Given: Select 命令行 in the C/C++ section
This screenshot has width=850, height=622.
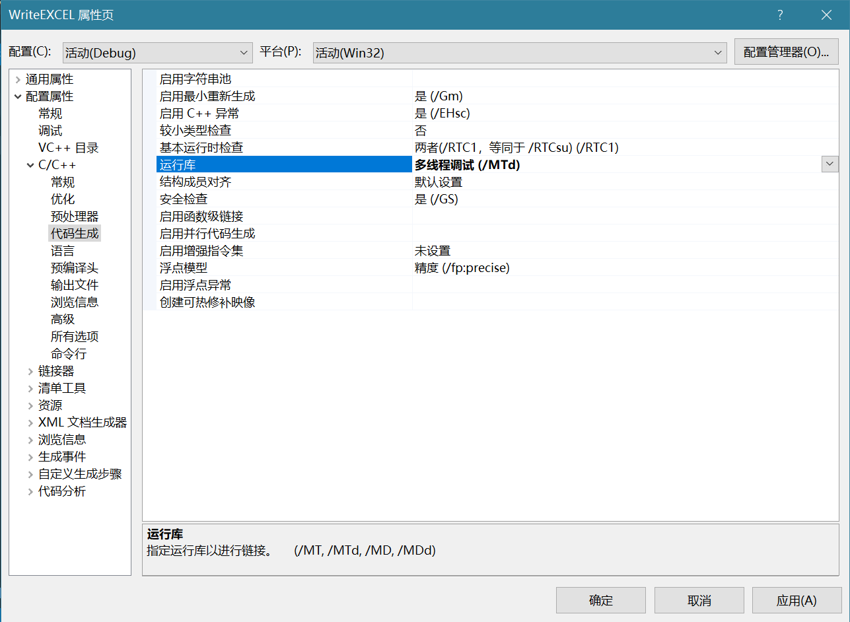Looking at the screenshot, I should (x=69, y=354).
